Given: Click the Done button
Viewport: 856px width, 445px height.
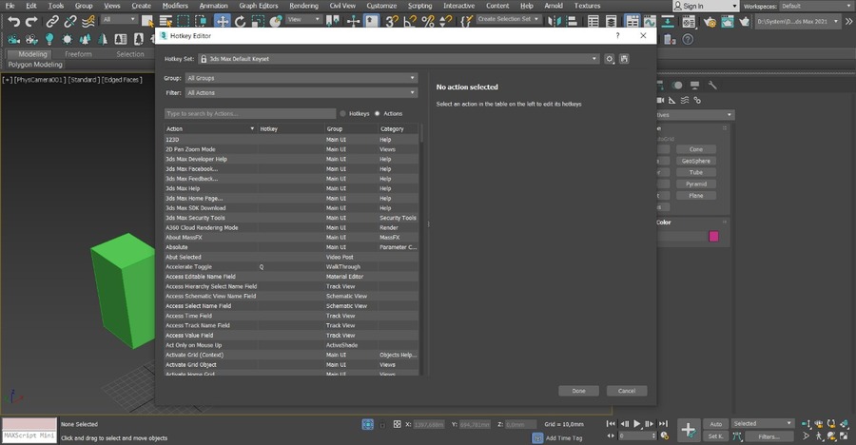Looking at the screenshot, I should pos(578,391).
